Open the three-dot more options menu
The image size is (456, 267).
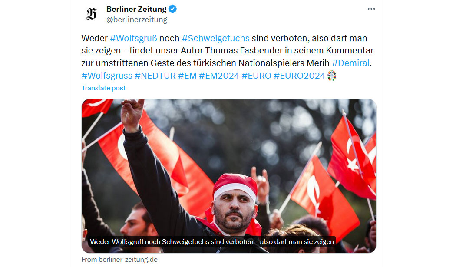(371, 9)
